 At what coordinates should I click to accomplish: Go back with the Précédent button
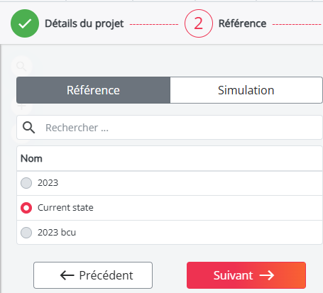(93, 275)
